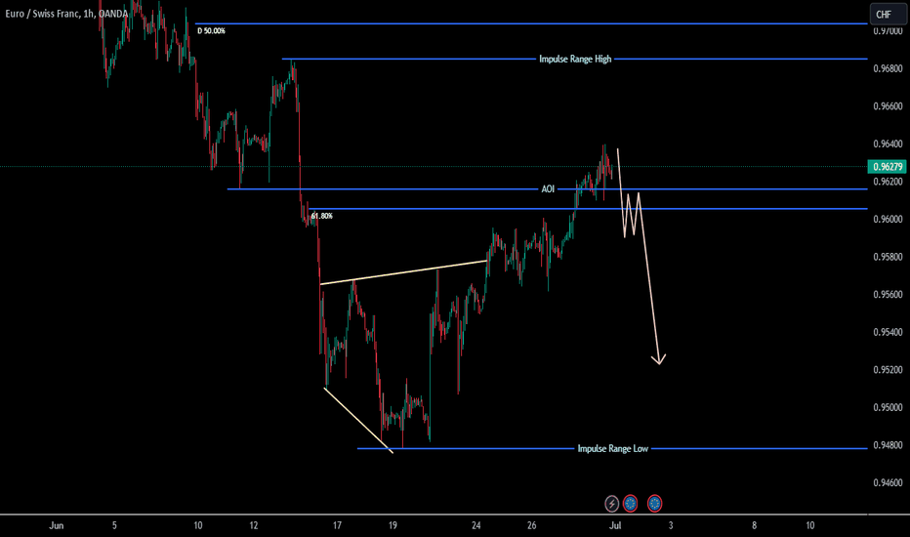Click the 0.96000 price axis value
The image size is (910, 537).
tap(888, 219)
